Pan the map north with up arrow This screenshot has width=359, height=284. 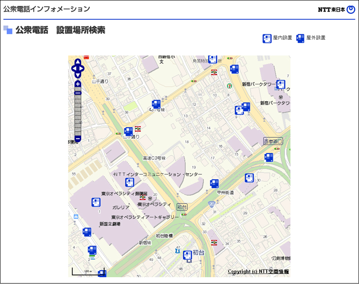pyautogui.click(x=78, y=62)
